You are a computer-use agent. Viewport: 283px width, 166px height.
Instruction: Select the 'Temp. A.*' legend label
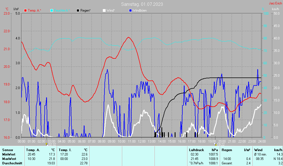point(35,10)
